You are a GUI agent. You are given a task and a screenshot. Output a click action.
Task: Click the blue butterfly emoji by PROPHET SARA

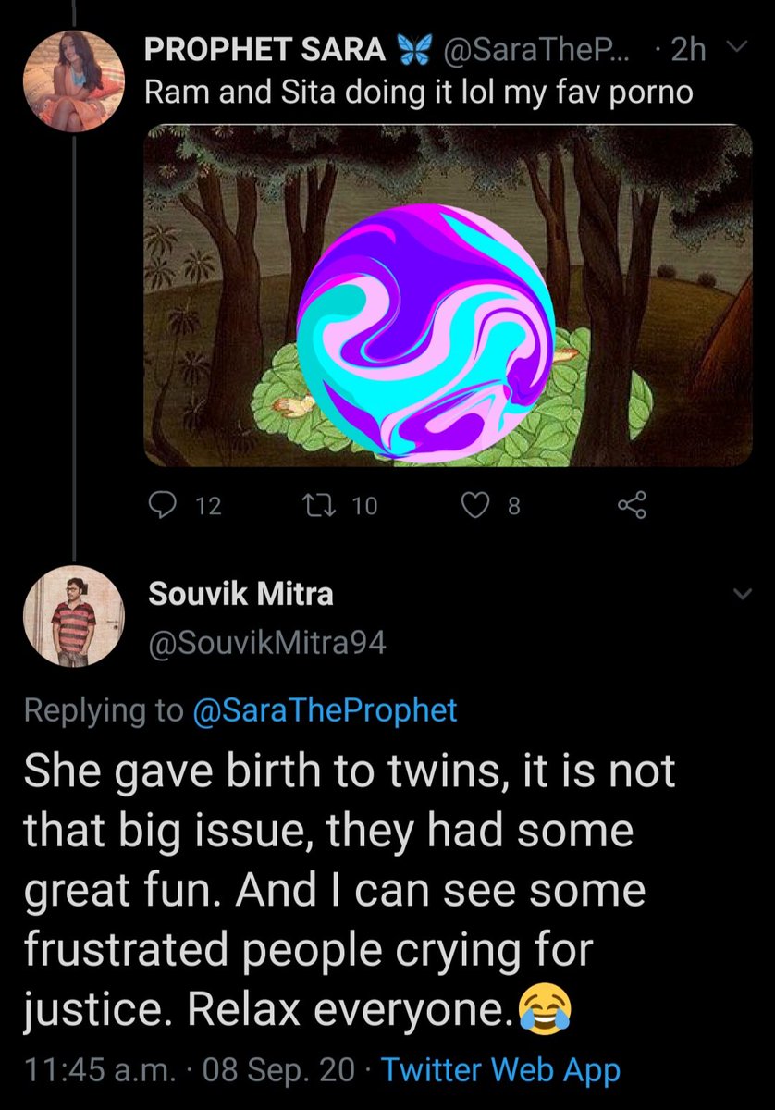pyautogui.click(x=412, y=52)
